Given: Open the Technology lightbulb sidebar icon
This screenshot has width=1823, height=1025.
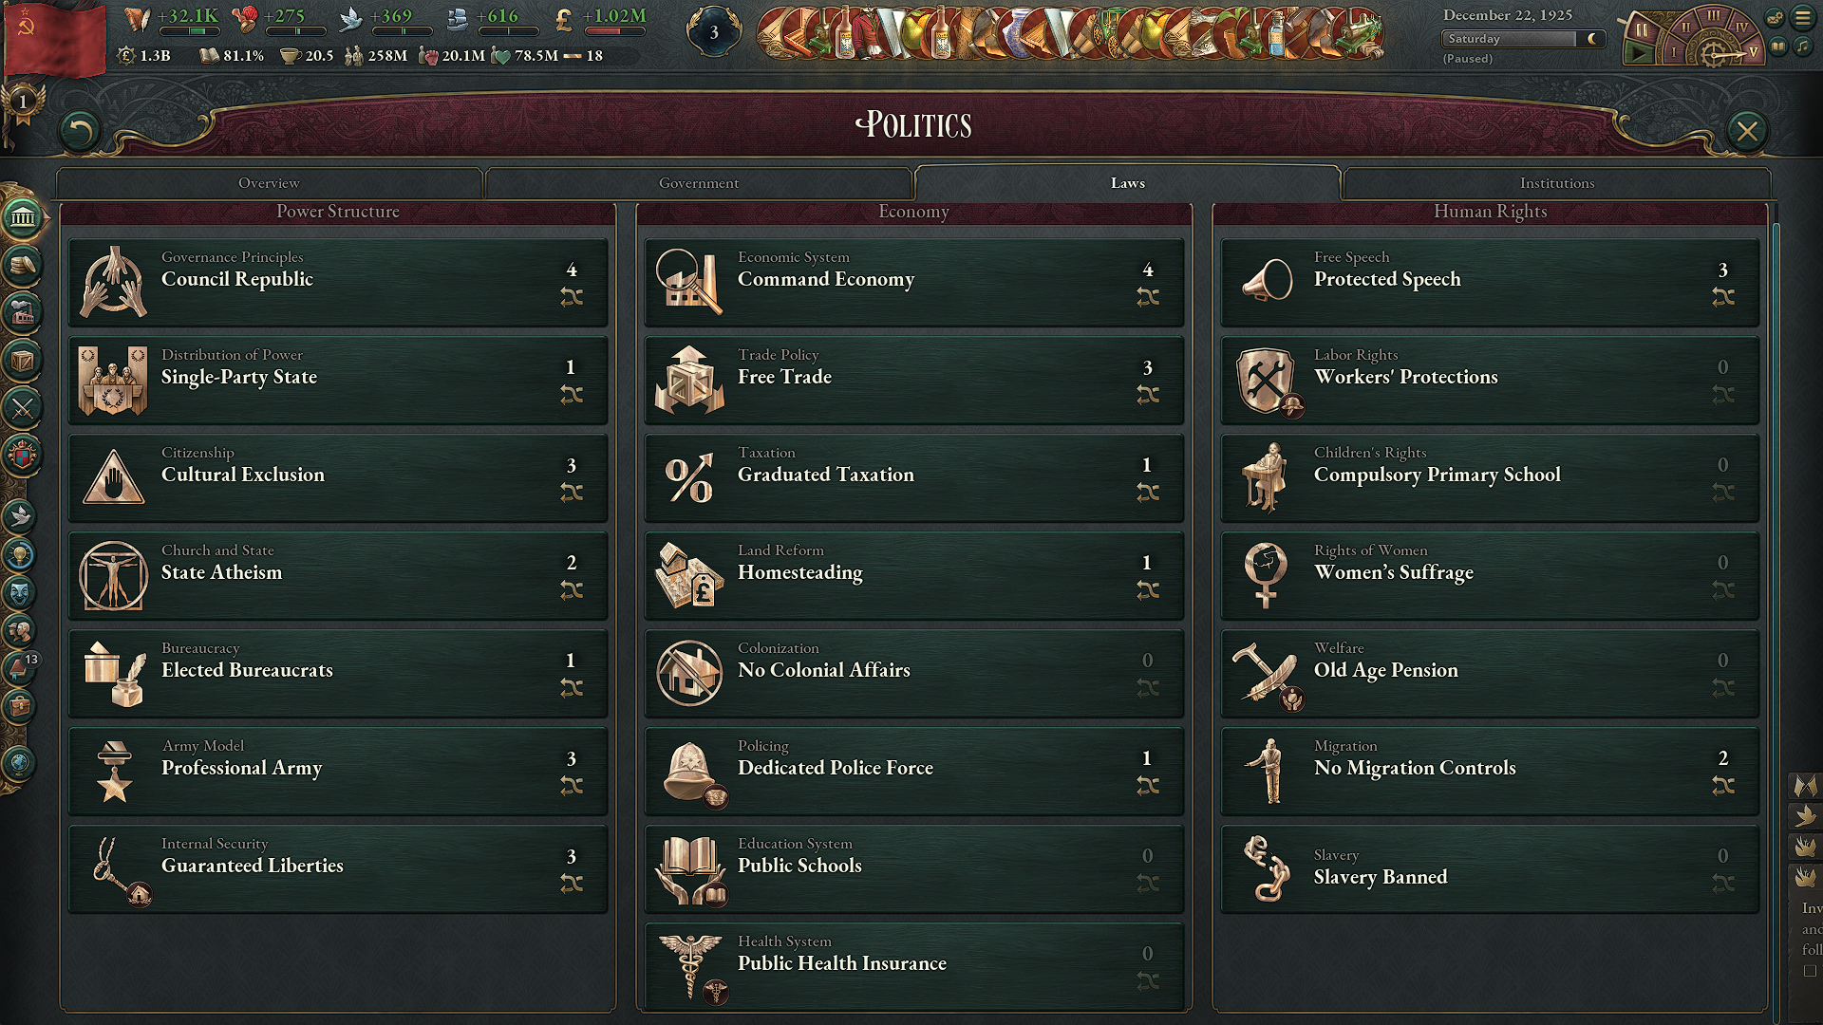Looking at the screenshot, I should pos(20,554).
